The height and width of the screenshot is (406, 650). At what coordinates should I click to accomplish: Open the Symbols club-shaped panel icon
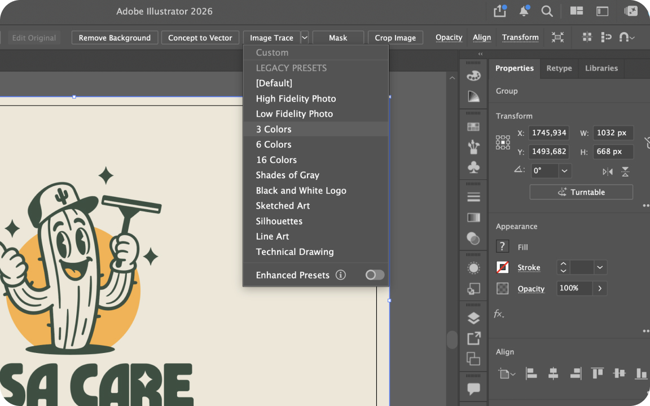[473, 167]
